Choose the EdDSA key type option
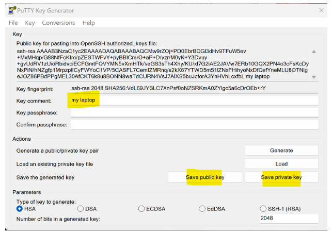 pyautogui.click(x=202, y=209)
